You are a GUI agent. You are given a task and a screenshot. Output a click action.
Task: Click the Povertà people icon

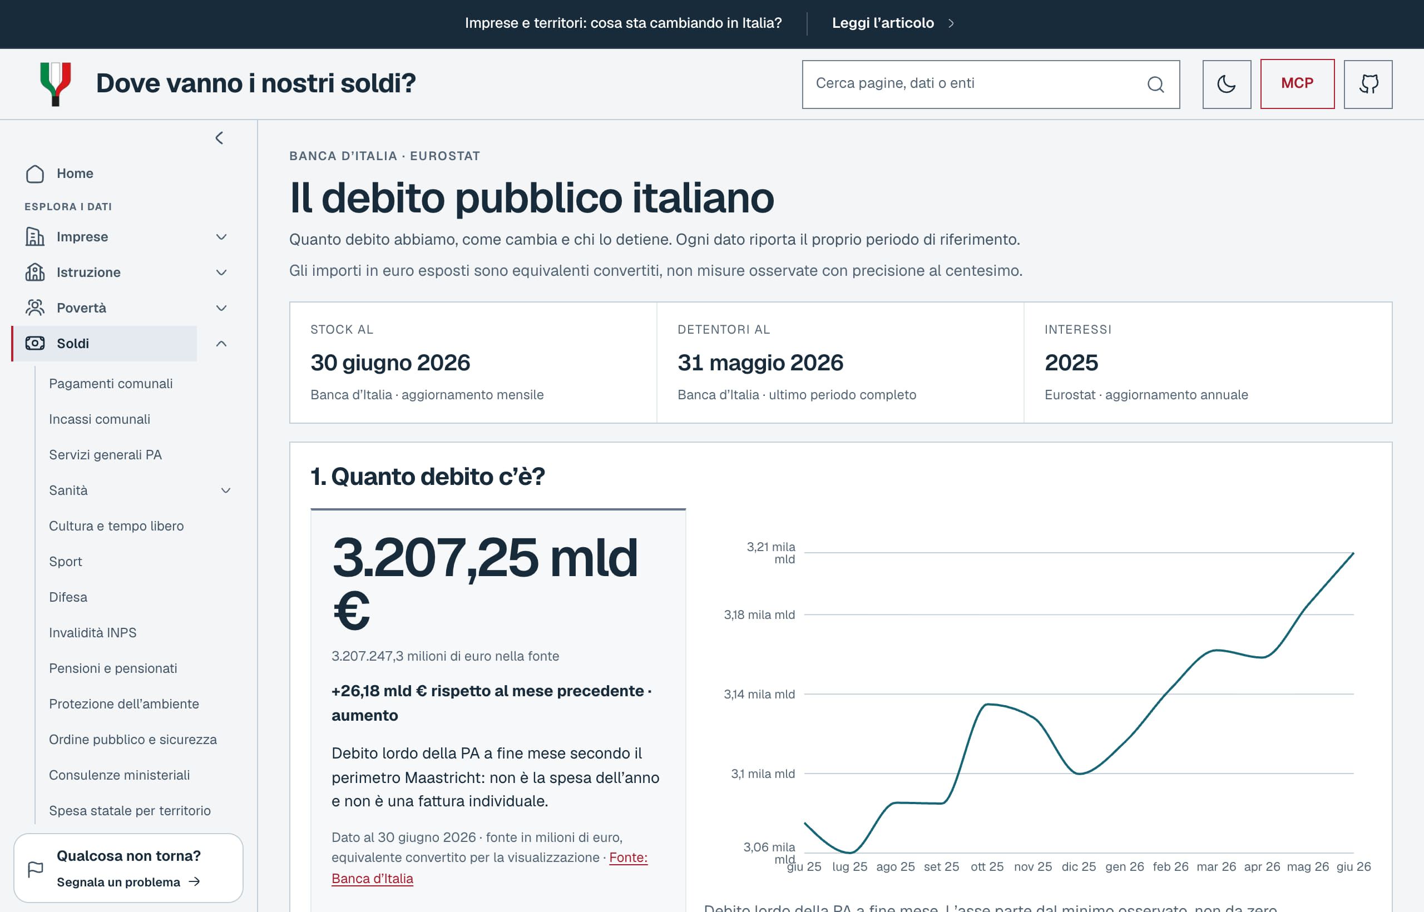point(35,308)
